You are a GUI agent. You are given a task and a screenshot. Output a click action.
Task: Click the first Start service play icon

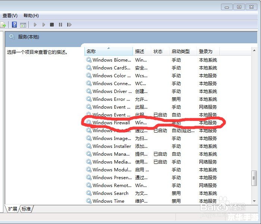[x=35, y=25]
